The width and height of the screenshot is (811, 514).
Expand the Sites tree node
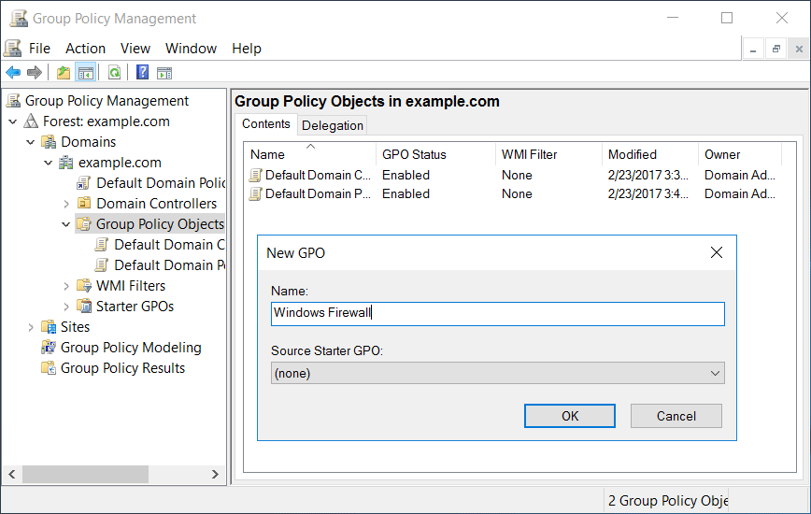31,327
